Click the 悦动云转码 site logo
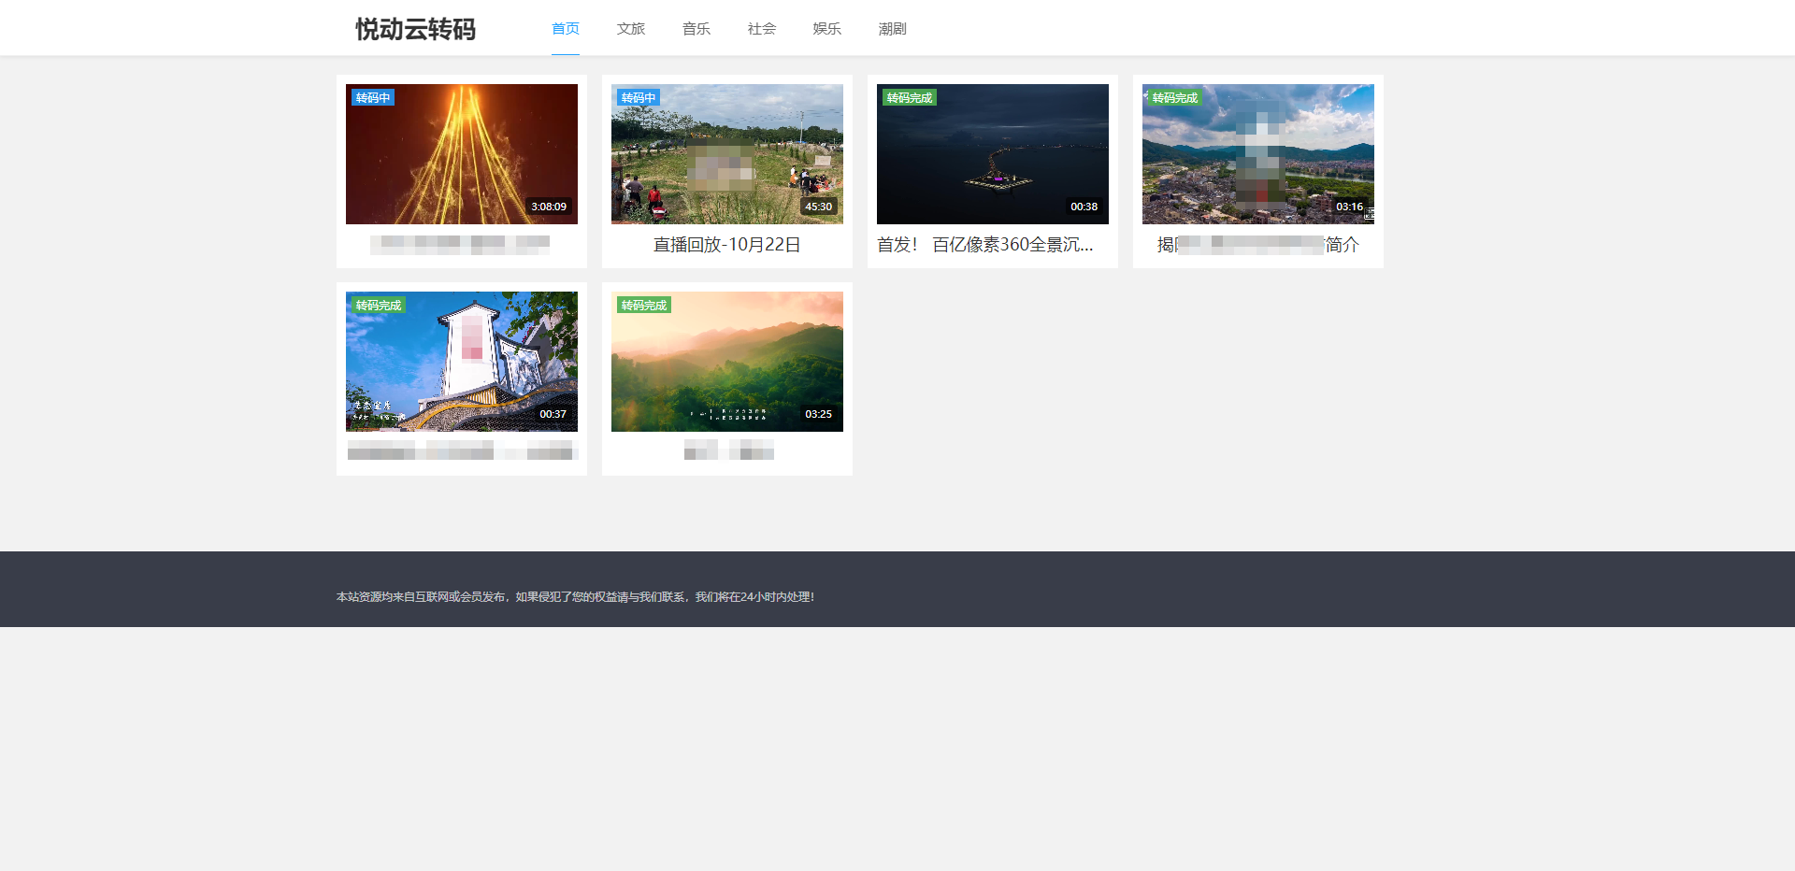This screenshot has height=871, width=1795. point(415,29)
